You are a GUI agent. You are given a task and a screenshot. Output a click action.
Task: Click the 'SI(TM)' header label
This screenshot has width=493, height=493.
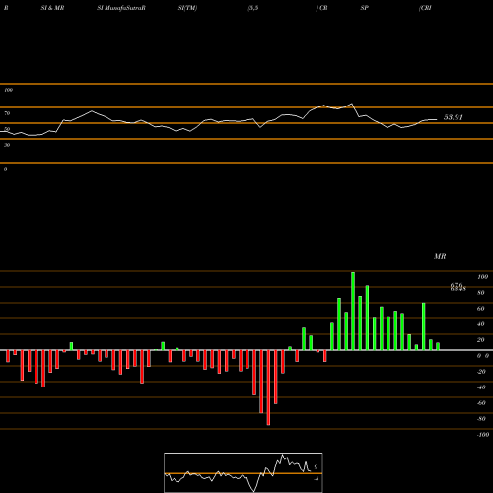pyautogui.click(x=187, y=8)
